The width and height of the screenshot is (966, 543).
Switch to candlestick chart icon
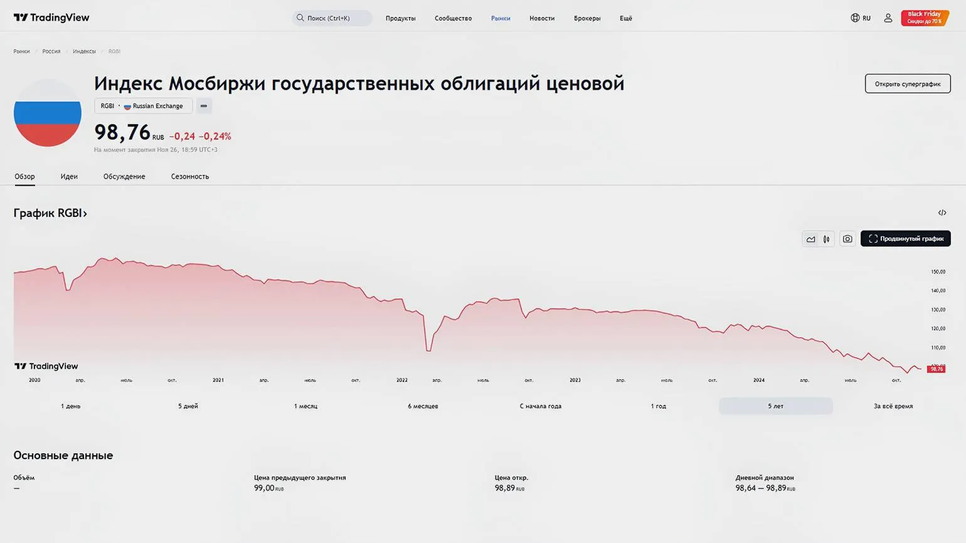point(827,239)
